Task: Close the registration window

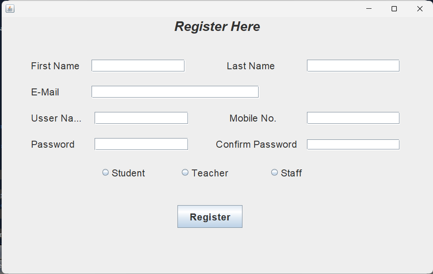Action: [x=419, y=9]
